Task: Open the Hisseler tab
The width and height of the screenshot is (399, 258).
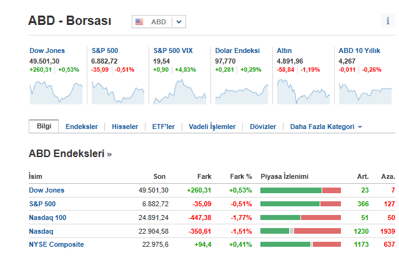Action: pos(125,127)
